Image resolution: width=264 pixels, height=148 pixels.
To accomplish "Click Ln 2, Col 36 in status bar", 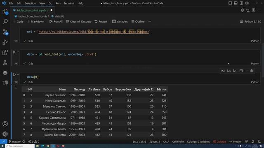I will [139, 141].
